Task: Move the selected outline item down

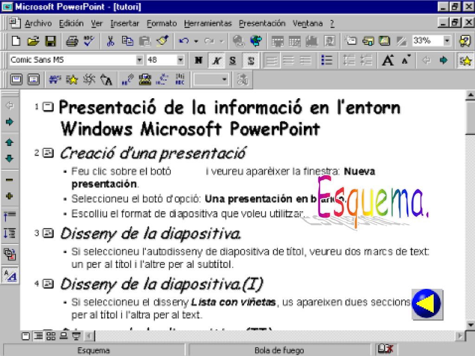Action: [x=9, y=159]
